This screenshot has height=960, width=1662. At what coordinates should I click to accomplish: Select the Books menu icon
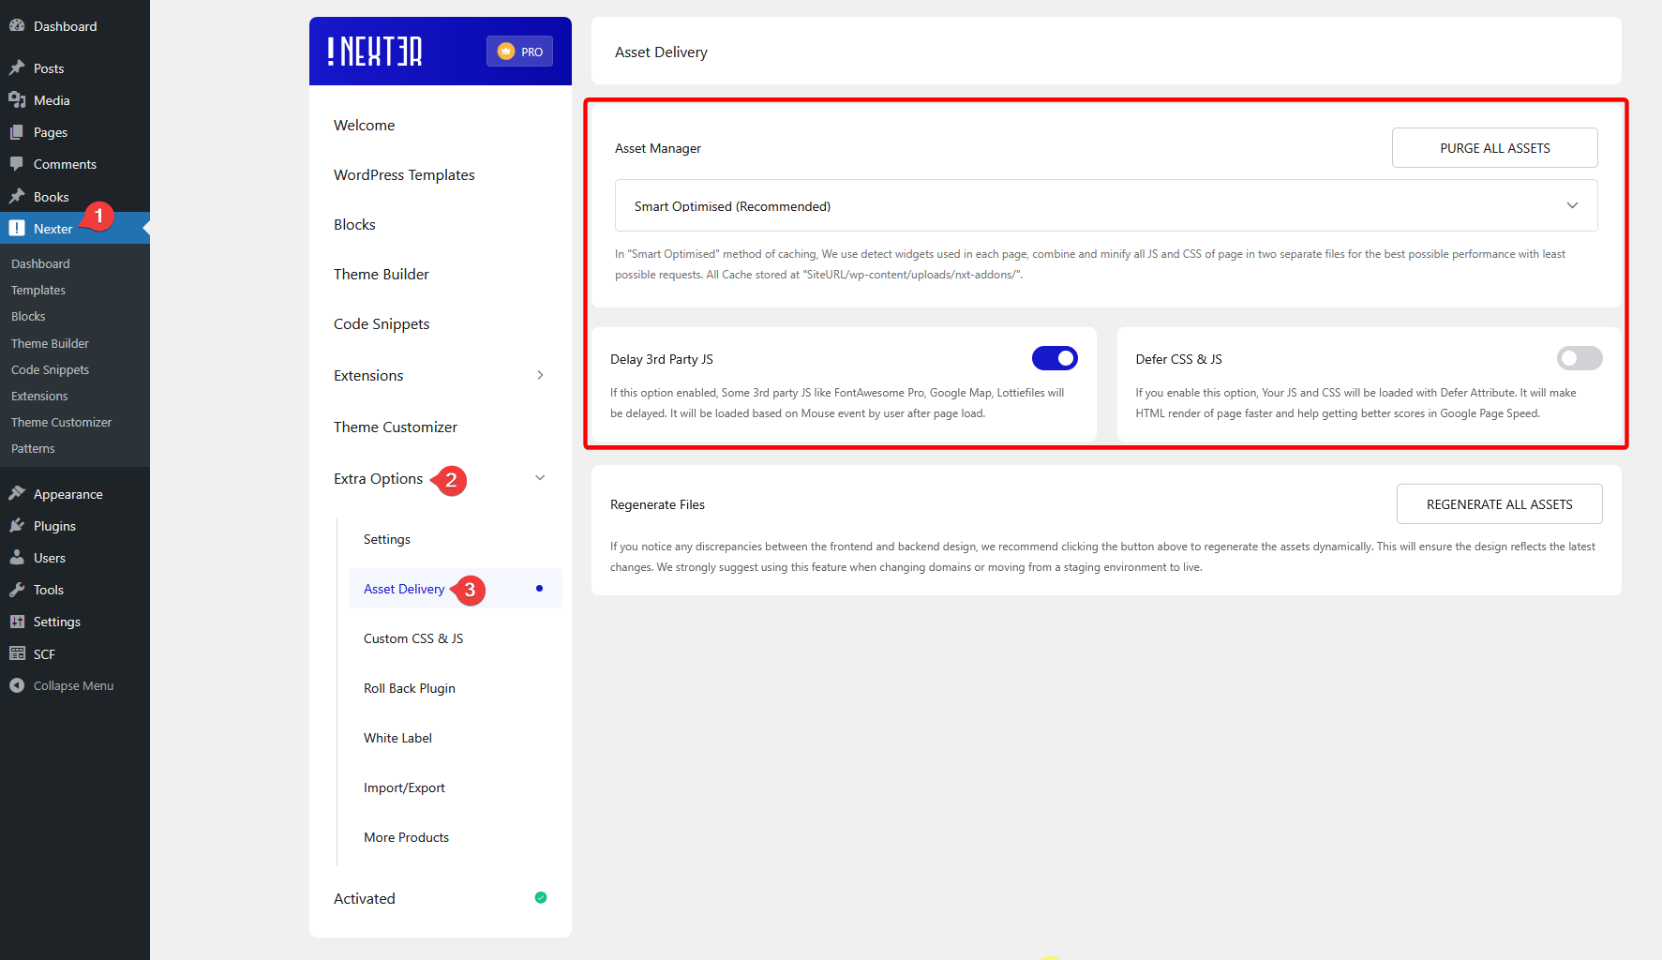click(x=17, y=196)
